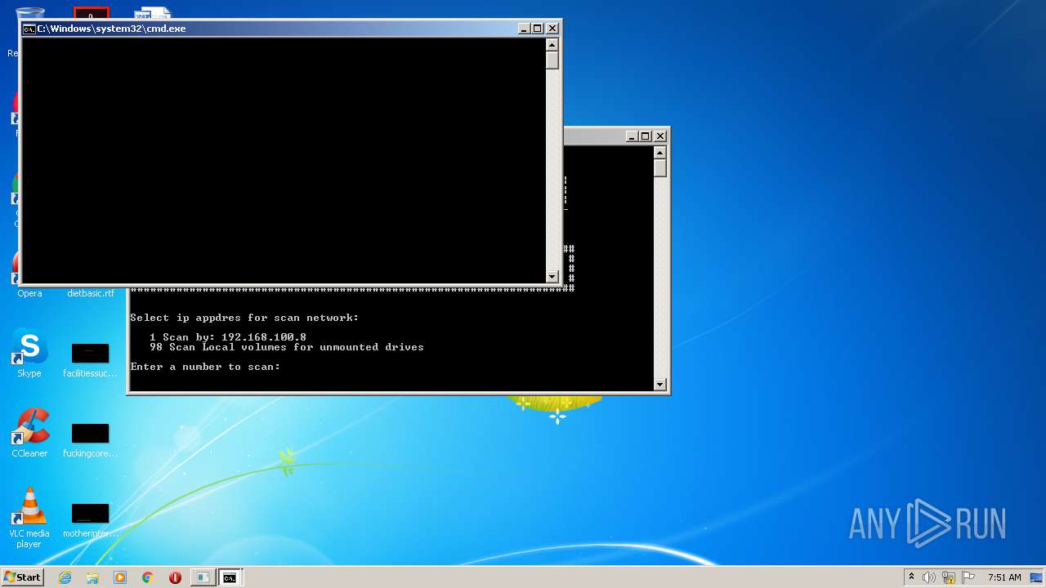The height and width of the screenshot is (588, 1046).
Task: Click the cmd.exe title bar text
Action: pyautogui.click(x=111, y=29)
